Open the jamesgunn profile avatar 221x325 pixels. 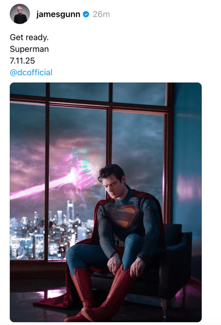click(20, 14)
